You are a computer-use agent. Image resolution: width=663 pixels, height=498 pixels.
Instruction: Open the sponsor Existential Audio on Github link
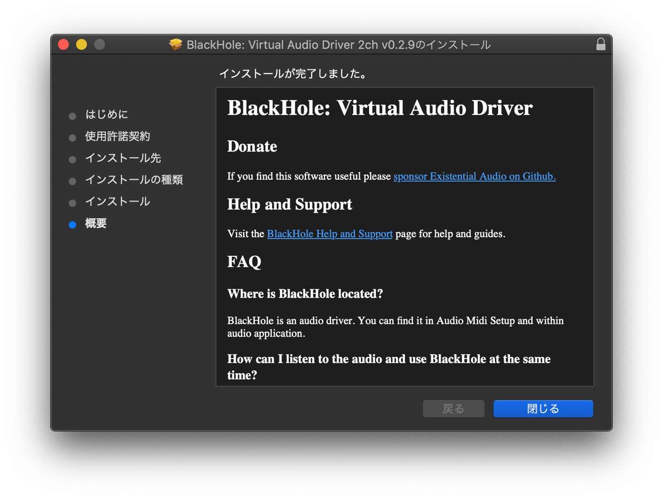click(474, 176)
